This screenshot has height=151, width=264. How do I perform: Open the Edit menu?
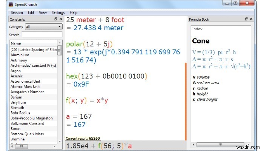point(31,12)
